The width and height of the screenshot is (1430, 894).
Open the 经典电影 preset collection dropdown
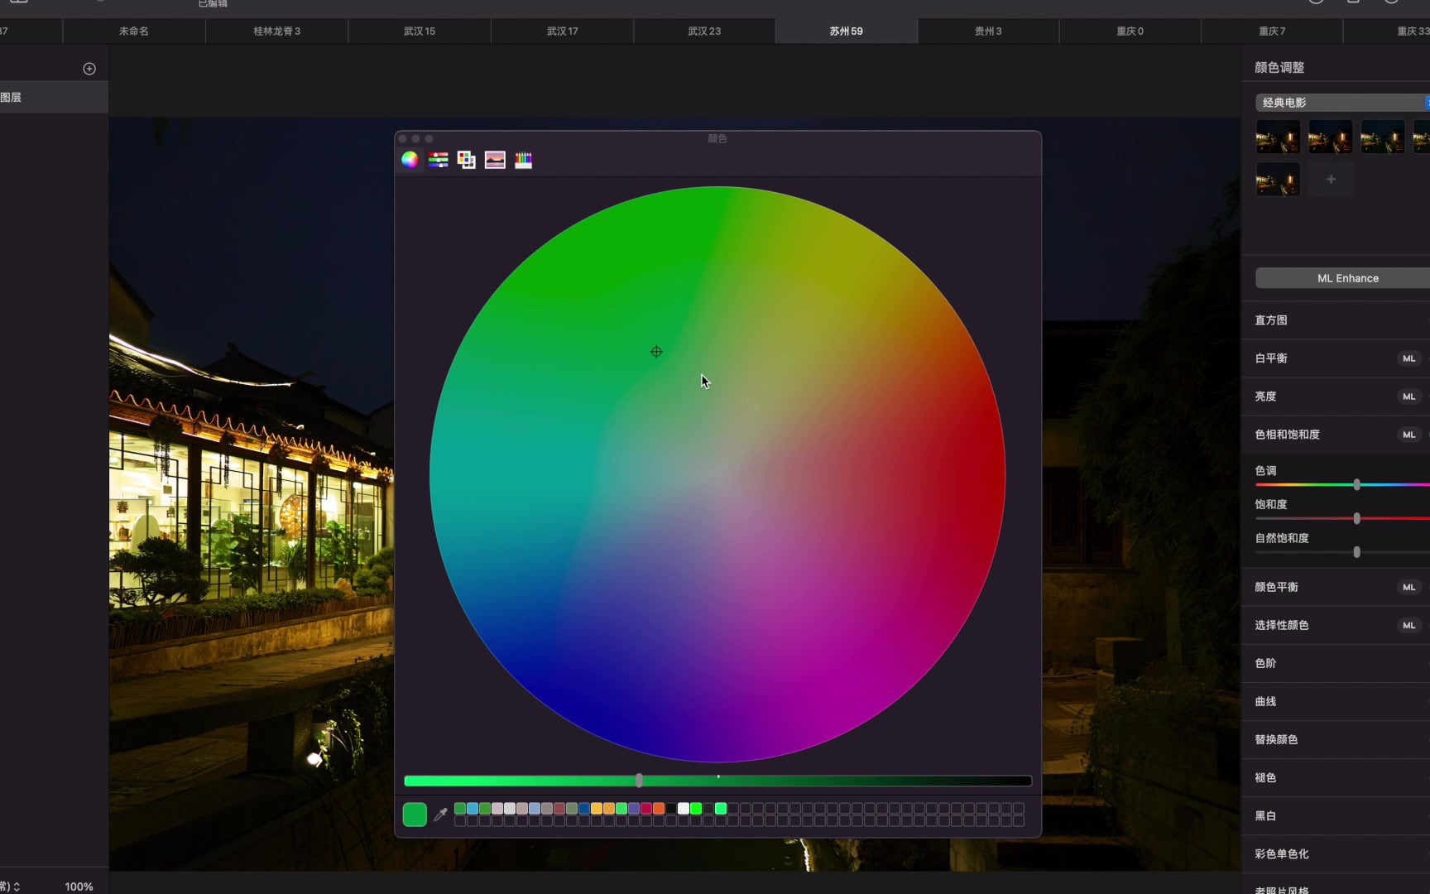[1342, 103]
